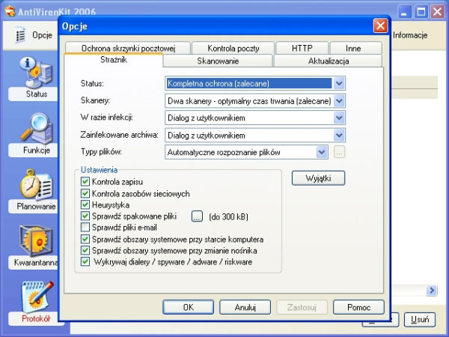
Task: Click the Usuń button in main window
Action: click(x=420, y=319)
